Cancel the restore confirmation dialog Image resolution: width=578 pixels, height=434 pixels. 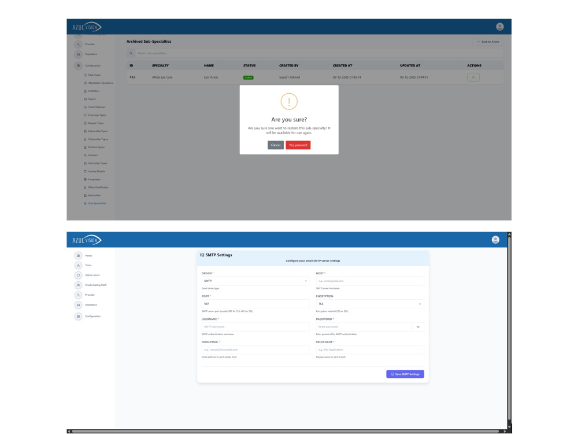click(x=275, y=145)
